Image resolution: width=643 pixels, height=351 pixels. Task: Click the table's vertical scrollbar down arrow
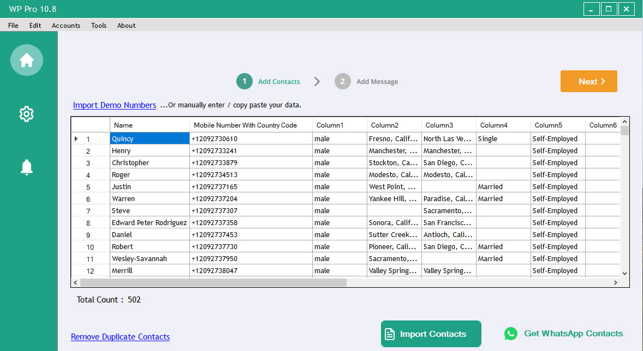tap(624, 273)
